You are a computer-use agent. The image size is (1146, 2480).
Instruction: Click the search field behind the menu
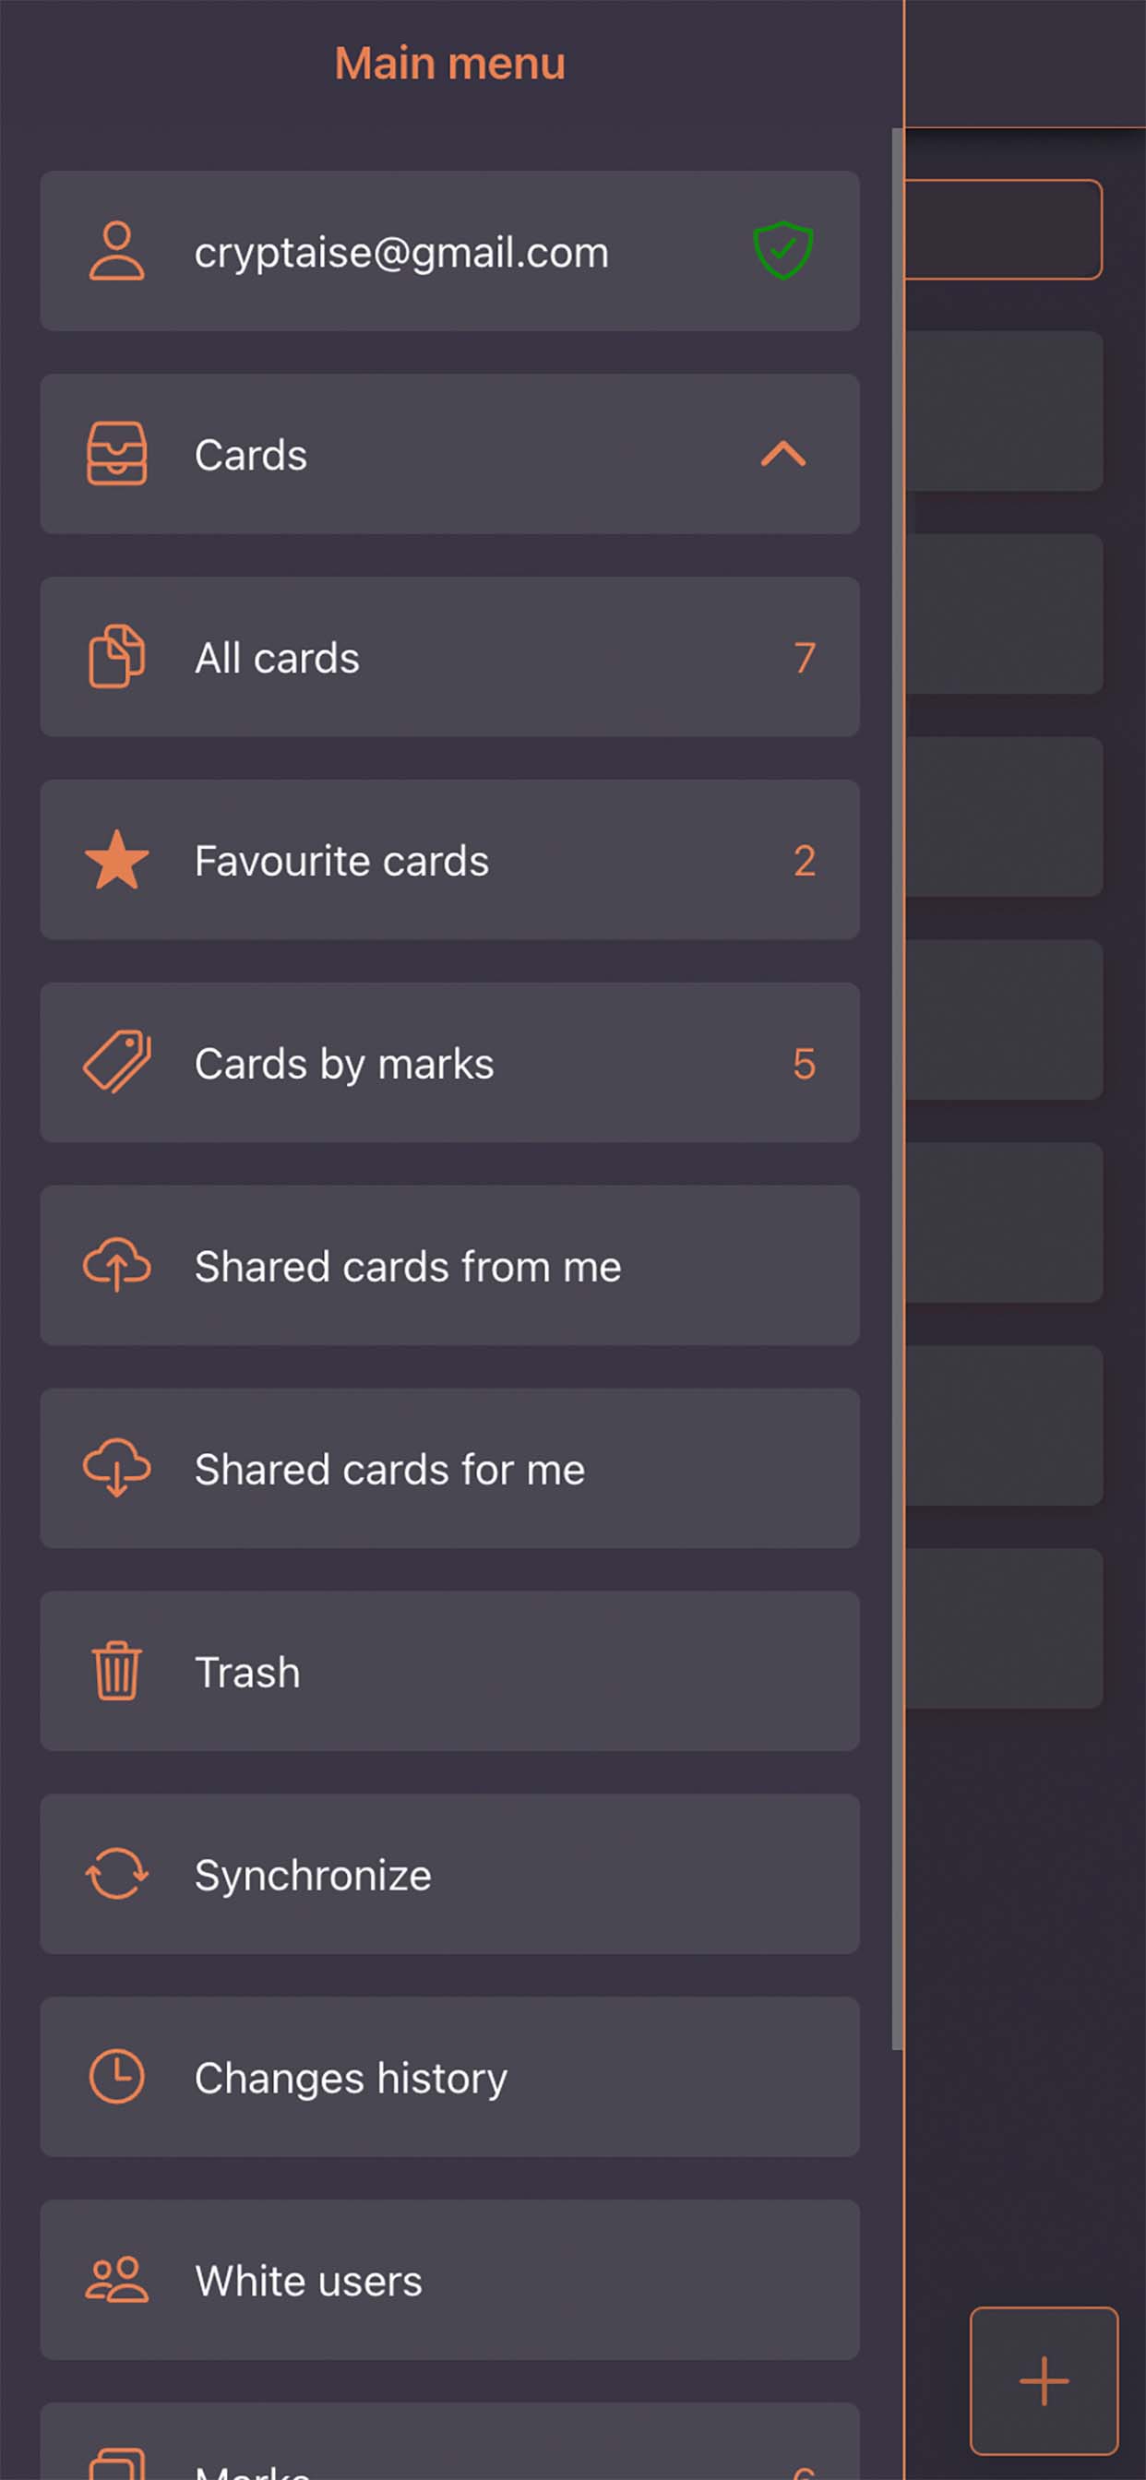pos(1001,230)
